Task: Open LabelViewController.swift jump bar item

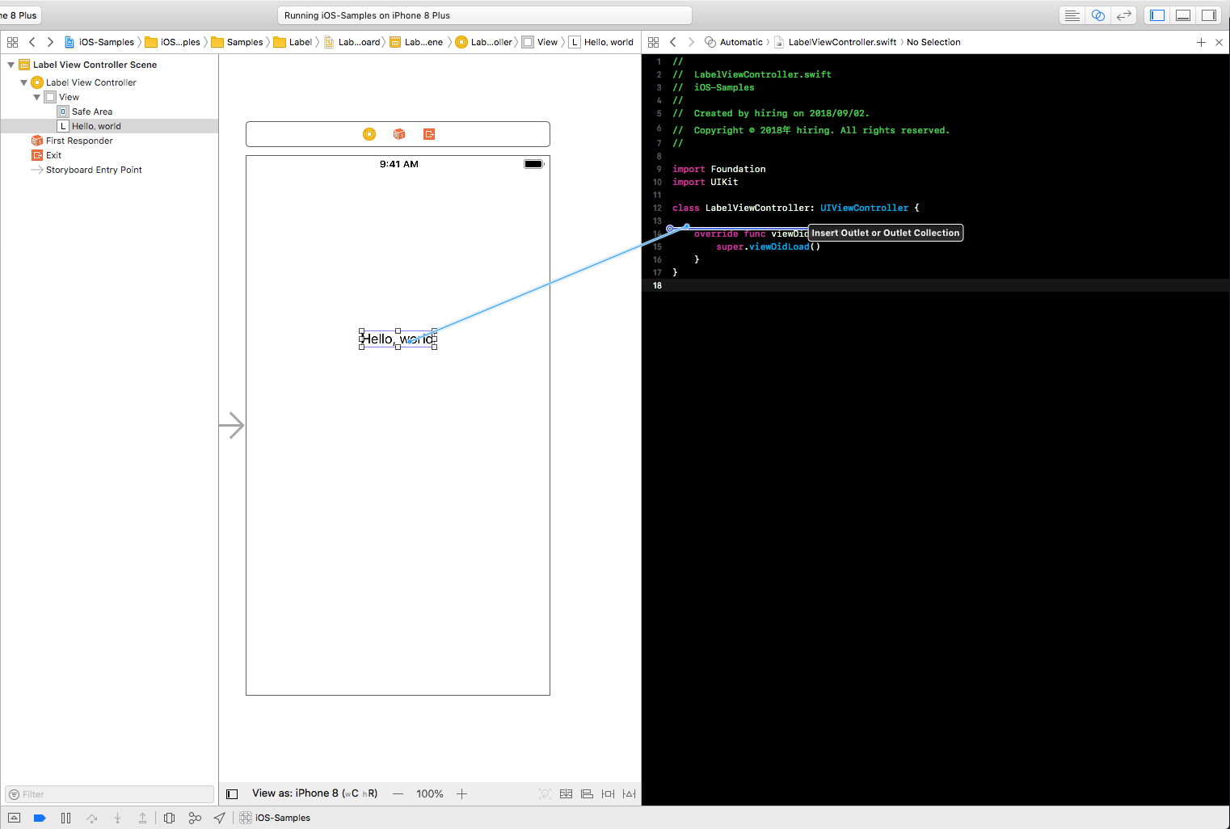Action: point(836,42)
